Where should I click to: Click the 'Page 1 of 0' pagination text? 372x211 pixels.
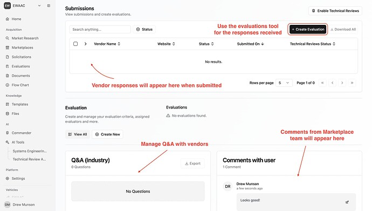(306, 83)
